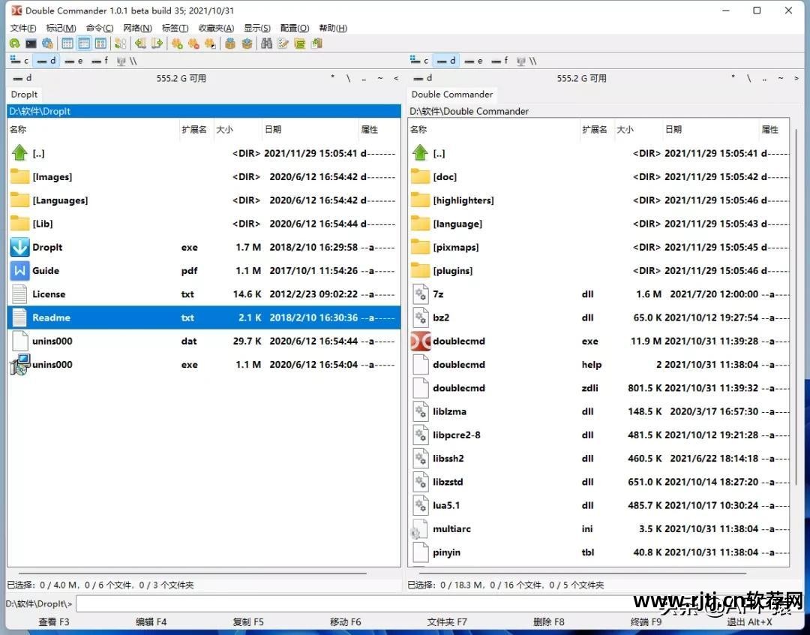This screenshot has height=635, width=810.
Task: Click left panel root directory \ button
Action: pos(349,78)
